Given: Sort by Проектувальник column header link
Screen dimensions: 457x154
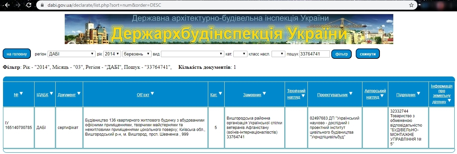Looking at the screenshot, I should [333, 95].
